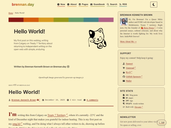Click the pink color block in banner
Image resolution: width=171 pixels, height=128 pixels.
tap(106, 20)
